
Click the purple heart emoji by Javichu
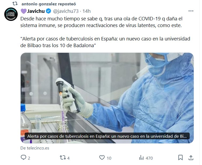coord(24,11)
